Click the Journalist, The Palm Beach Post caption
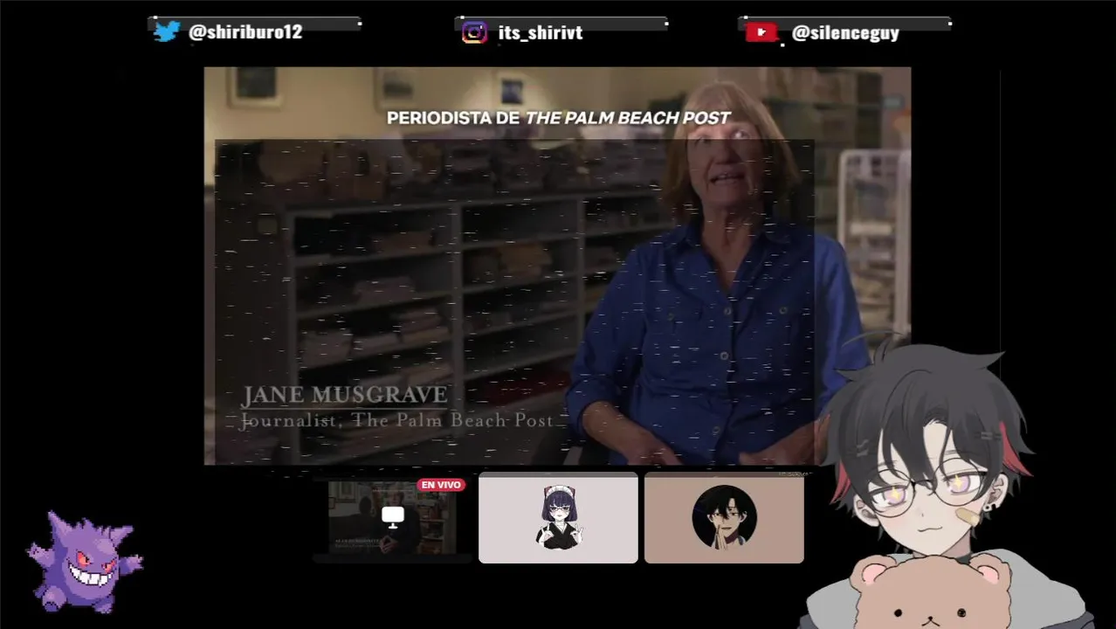Viewport: 1116px width, 629px height. coord(397,421)
